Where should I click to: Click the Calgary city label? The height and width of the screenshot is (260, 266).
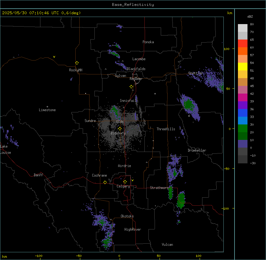click(123, 186)
